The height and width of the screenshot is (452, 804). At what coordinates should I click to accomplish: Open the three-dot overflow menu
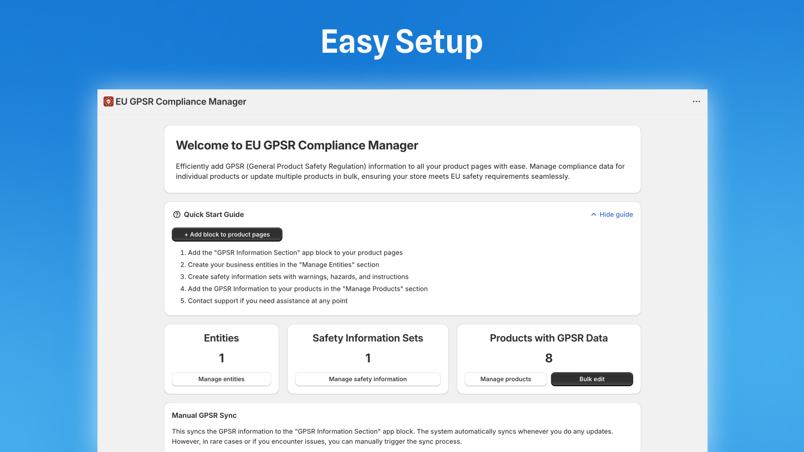point(696,101)
